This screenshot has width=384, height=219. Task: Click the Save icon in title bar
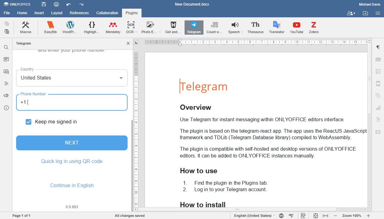click(44, 4)
